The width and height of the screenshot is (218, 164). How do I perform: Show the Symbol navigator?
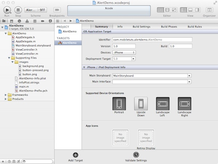coord(12,21)
